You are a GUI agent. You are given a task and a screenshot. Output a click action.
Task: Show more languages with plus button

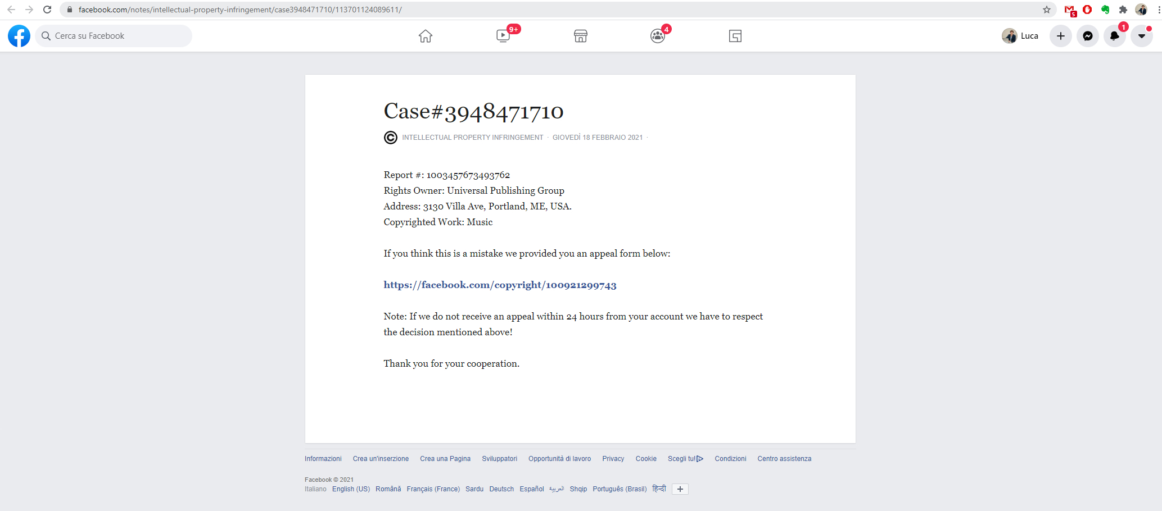(680, 489)
